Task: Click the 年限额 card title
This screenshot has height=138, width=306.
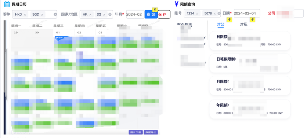Action: (x=223, y=105)
